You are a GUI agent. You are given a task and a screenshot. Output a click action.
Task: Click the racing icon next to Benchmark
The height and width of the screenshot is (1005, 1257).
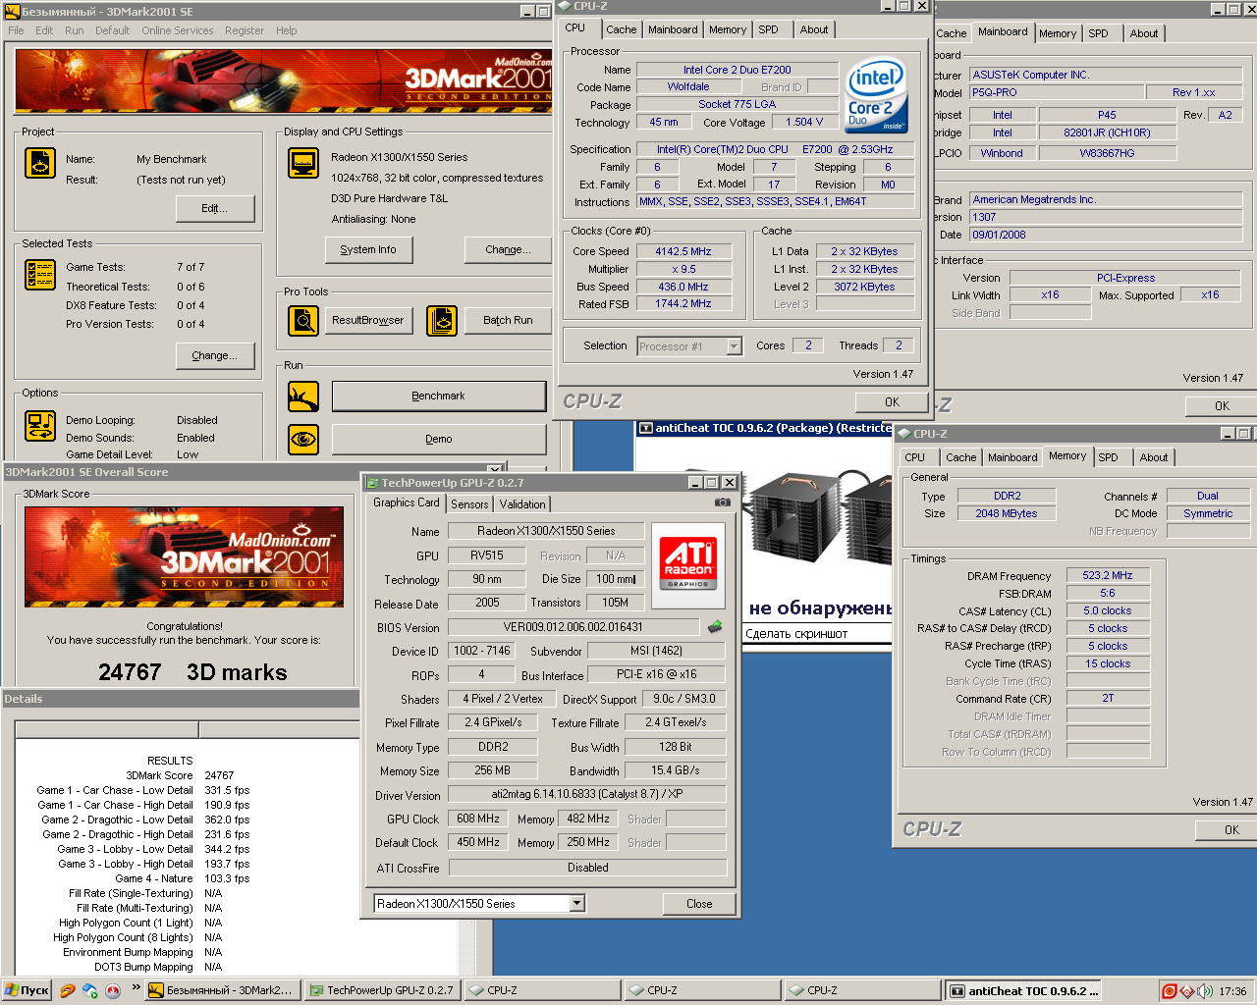(x=303, y=397)
